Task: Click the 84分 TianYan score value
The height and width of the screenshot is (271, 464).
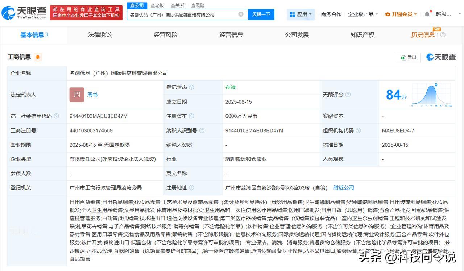Action: point(396,95)
